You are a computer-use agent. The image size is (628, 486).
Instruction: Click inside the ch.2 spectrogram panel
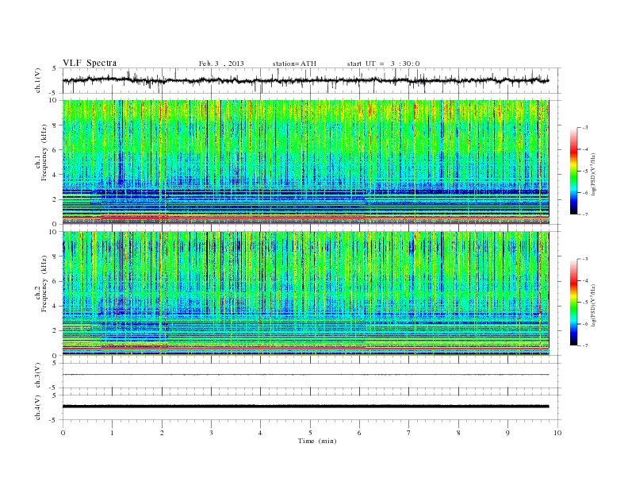coord(305,293)
